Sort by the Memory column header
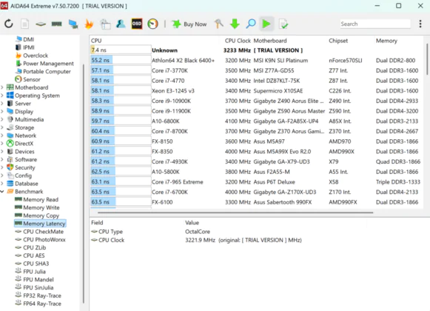The height and width of the screenshot is (311, 430). tap(386, 41)
